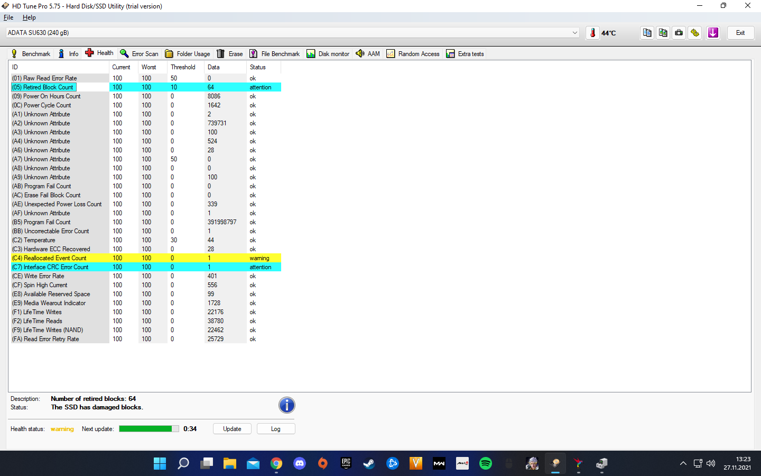This screenshot has height=476, width=761.
Task: Click the blue information icon
Action: (x=287, y=405)
